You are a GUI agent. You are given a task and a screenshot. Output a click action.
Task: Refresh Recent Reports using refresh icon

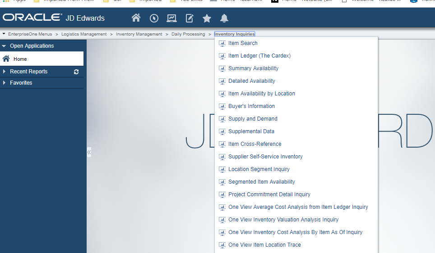tap(76, 72)
